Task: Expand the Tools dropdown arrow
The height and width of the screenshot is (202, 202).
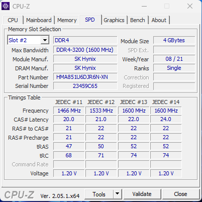Action: tap(118, 194)
